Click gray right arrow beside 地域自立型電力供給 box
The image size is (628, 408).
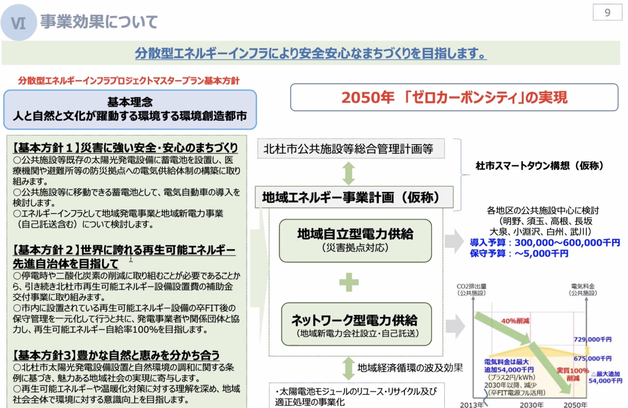(x=454, y=241)
